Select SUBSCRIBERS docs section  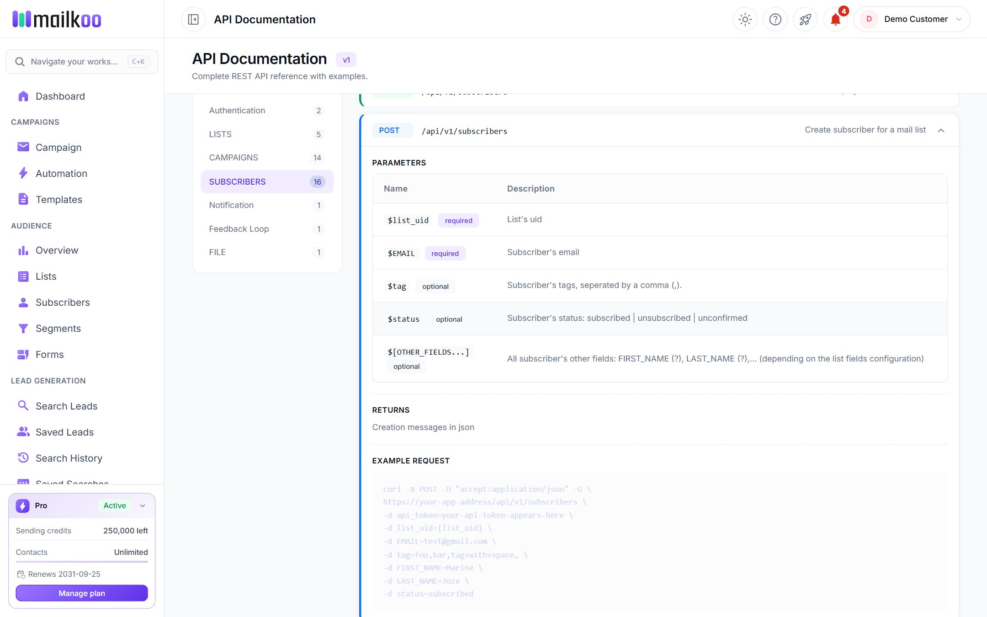click(267, 182)
